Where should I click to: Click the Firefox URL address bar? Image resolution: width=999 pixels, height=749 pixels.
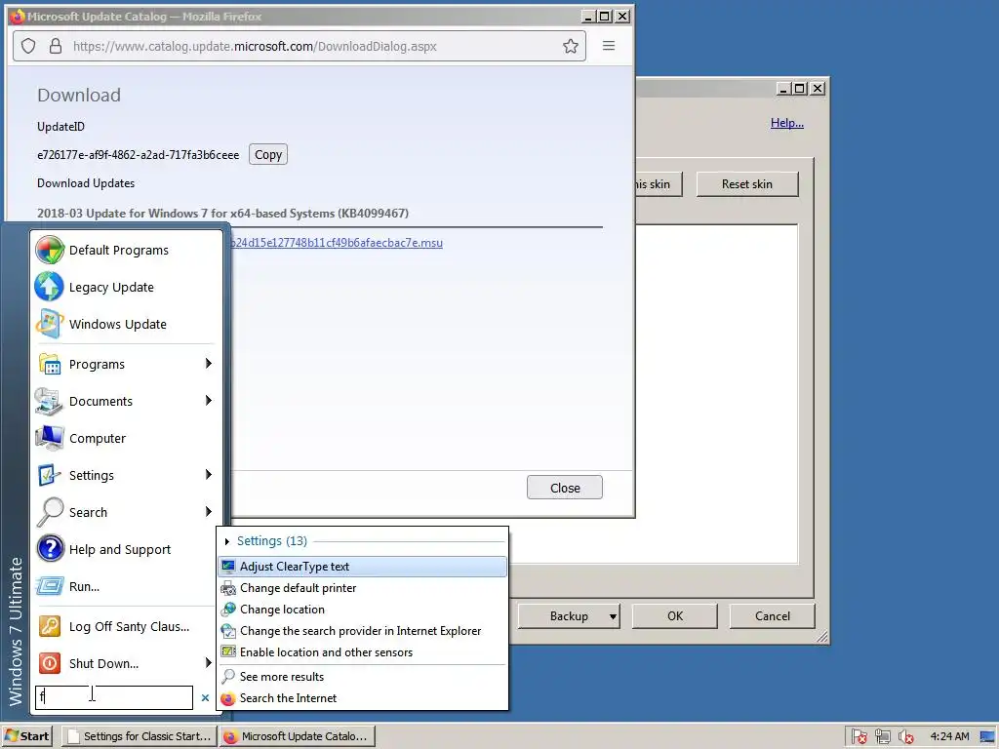click(x=300, y=46)
